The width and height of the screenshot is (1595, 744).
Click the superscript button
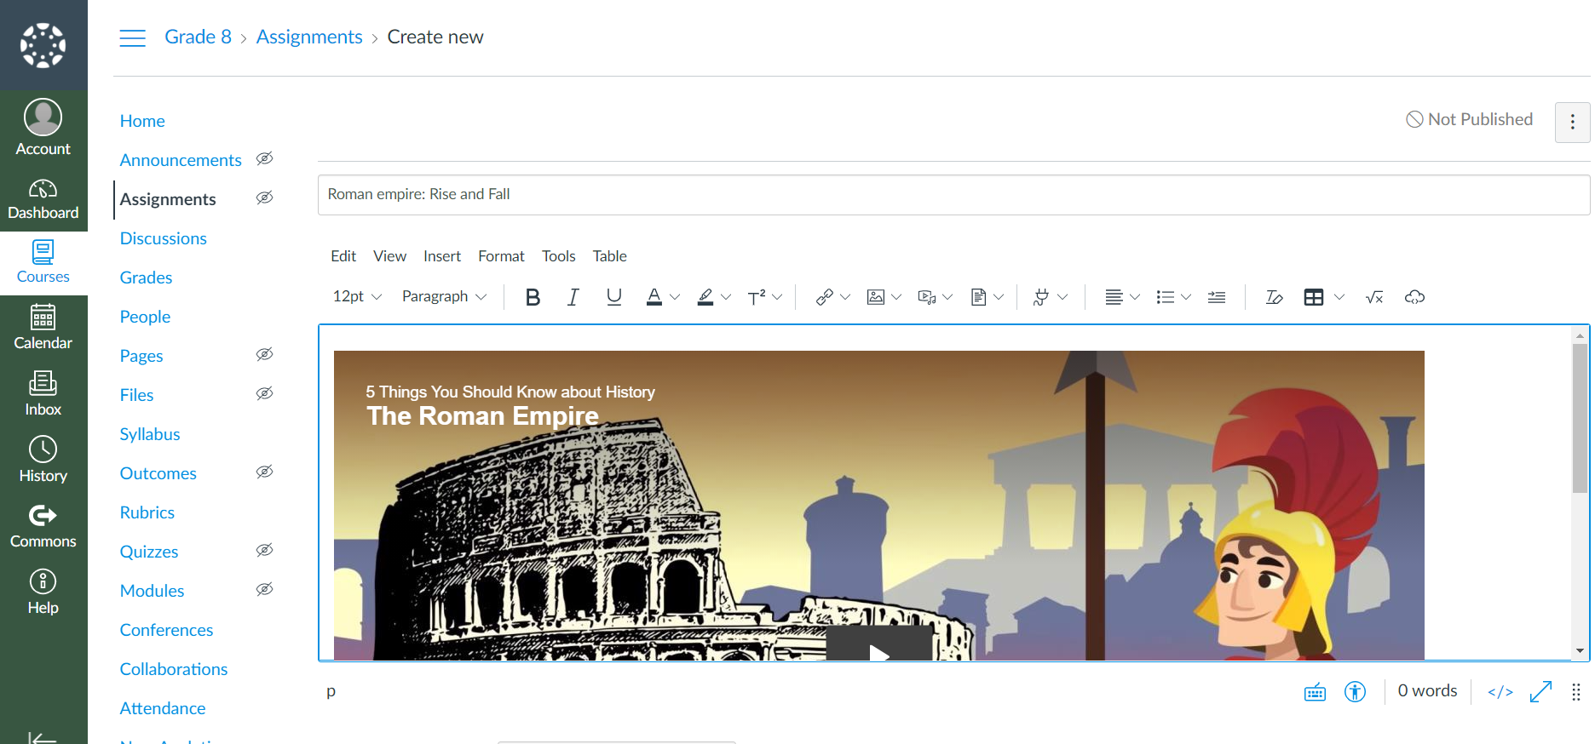[757, 297]
